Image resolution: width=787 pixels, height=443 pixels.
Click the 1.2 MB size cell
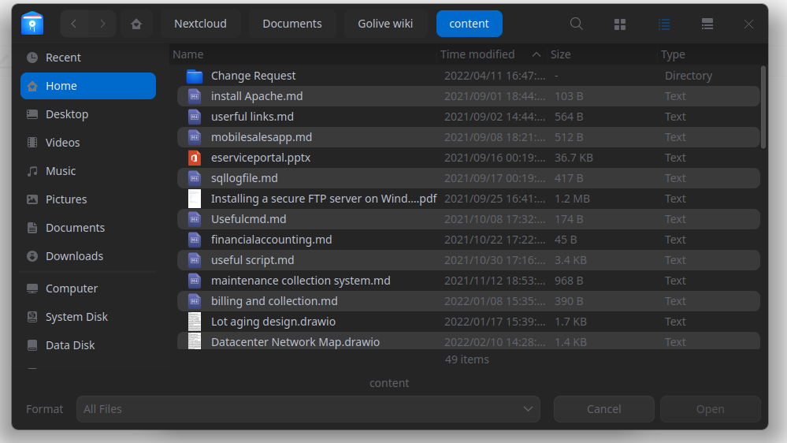click(572, 199)
